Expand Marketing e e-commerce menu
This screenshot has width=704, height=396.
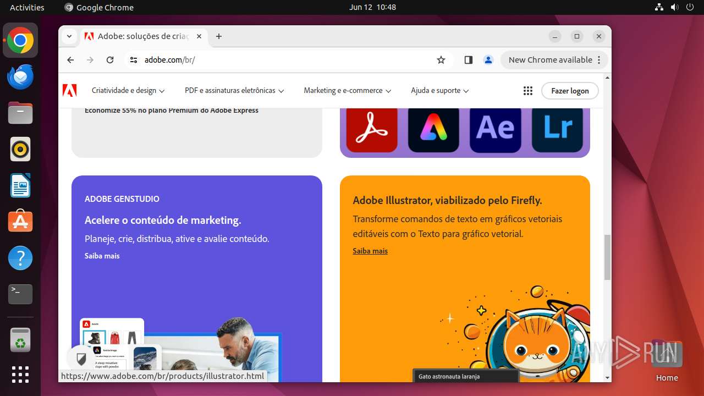coord(348,91)
